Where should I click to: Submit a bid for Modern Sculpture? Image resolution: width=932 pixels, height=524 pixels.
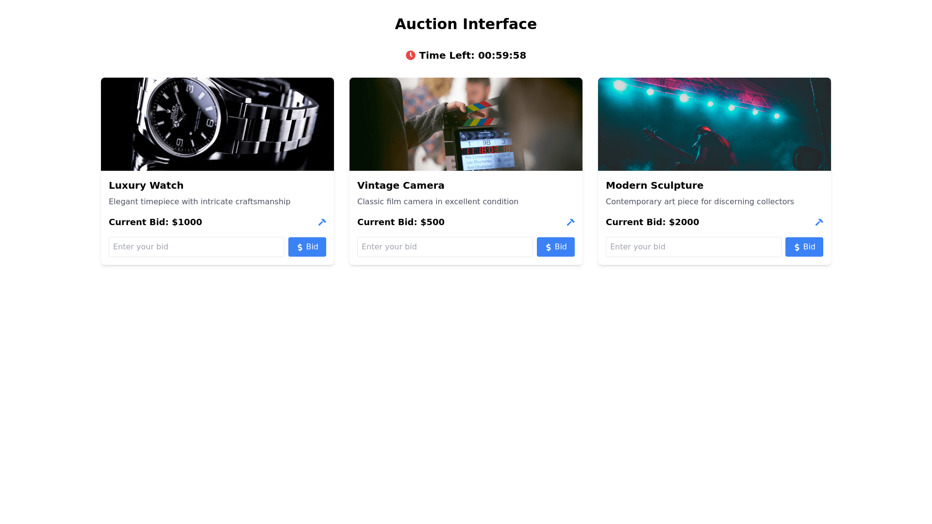tap(804, 247)
